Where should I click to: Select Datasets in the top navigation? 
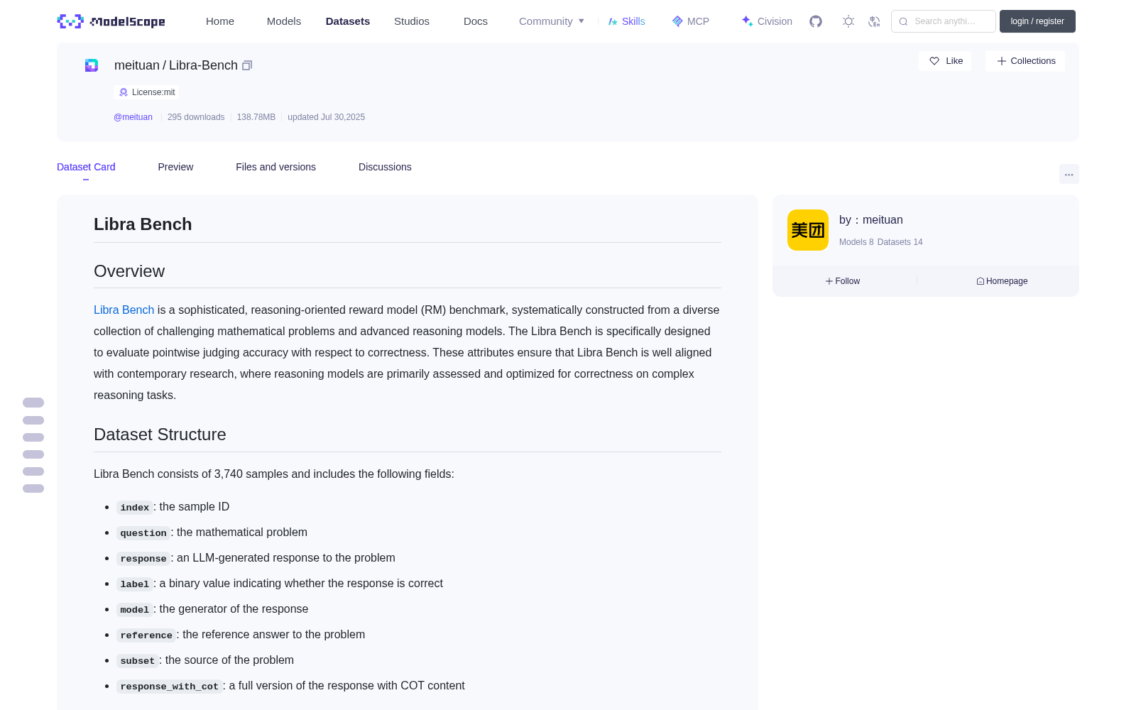pyautogui.click(x=348, y=21)
